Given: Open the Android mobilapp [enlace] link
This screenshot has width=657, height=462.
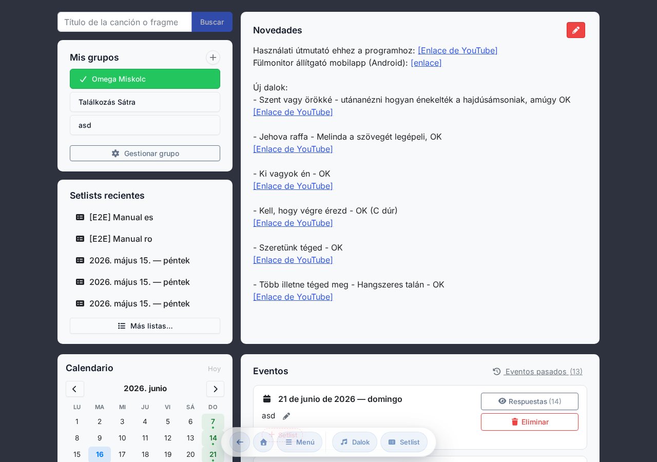Looking at the screenshot, I should click(426, 63).
